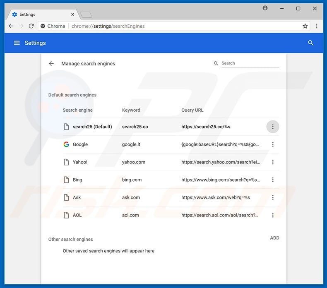Click the Yahoo query URL

(x=221, y=162)
